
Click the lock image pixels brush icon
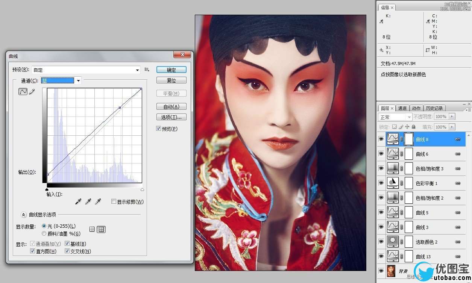(401, 127)
